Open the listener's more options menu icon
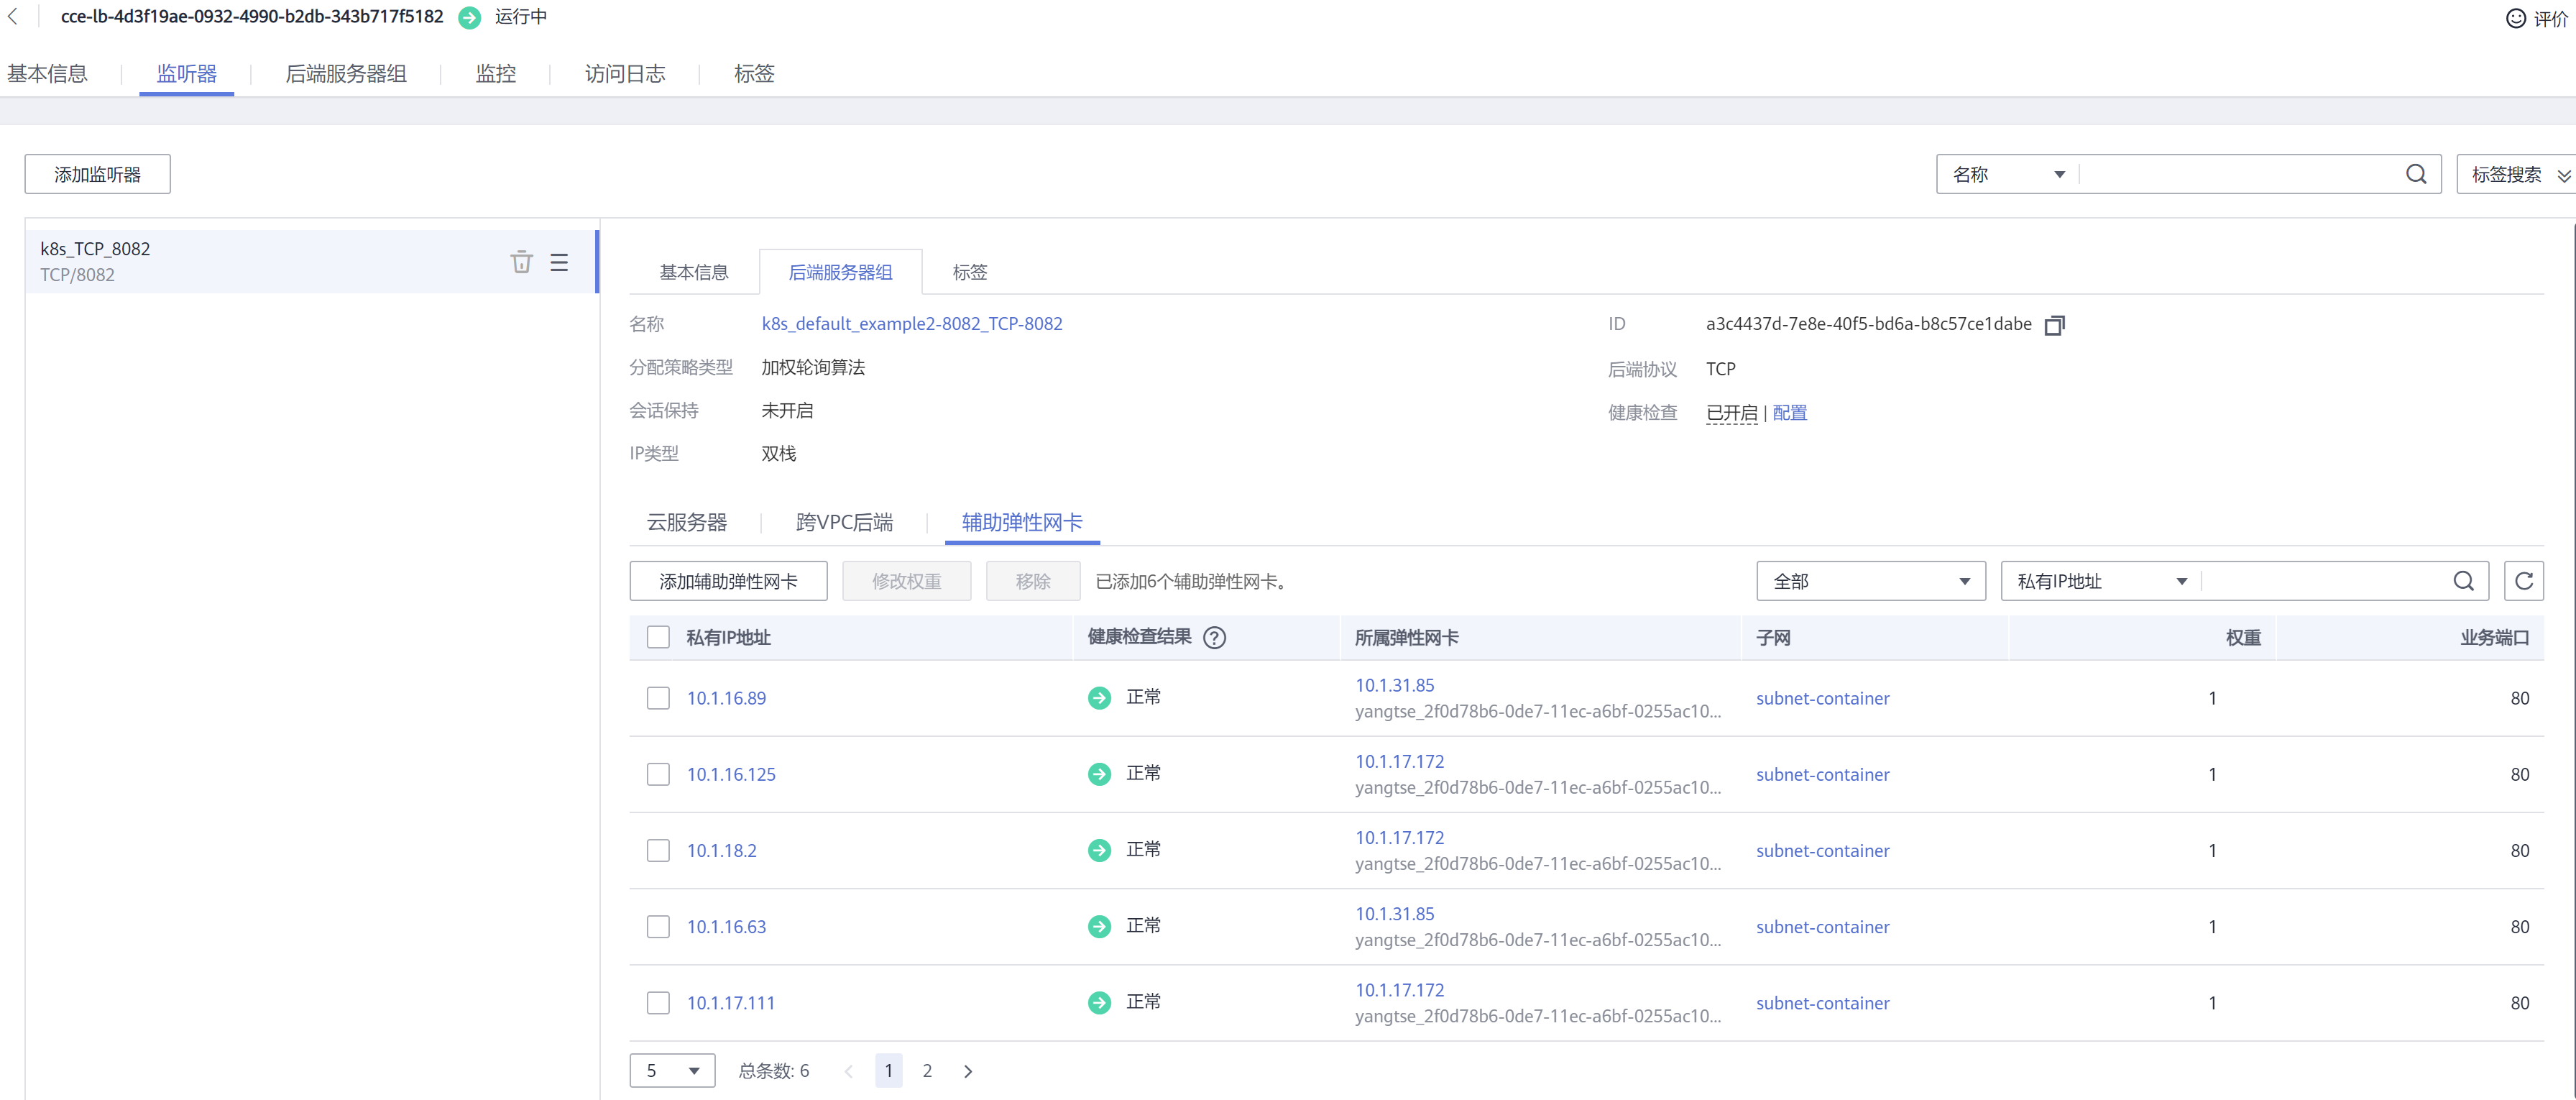Viewport: 2576px width, 1100px height. click(559, 262)
